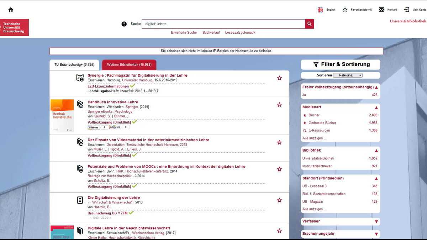
Task: Open author link Kauffeld, S.
Action: (x=102, y=116)
